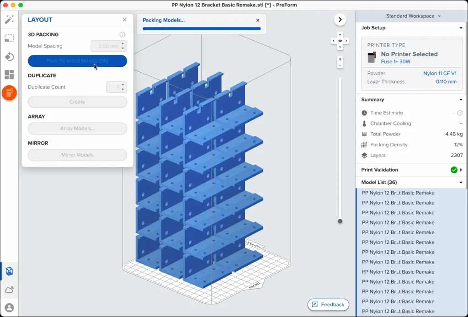Viewport: 468px width, 317px height.
Task: Zoom in with the plus button
Action: click(340, 59)
